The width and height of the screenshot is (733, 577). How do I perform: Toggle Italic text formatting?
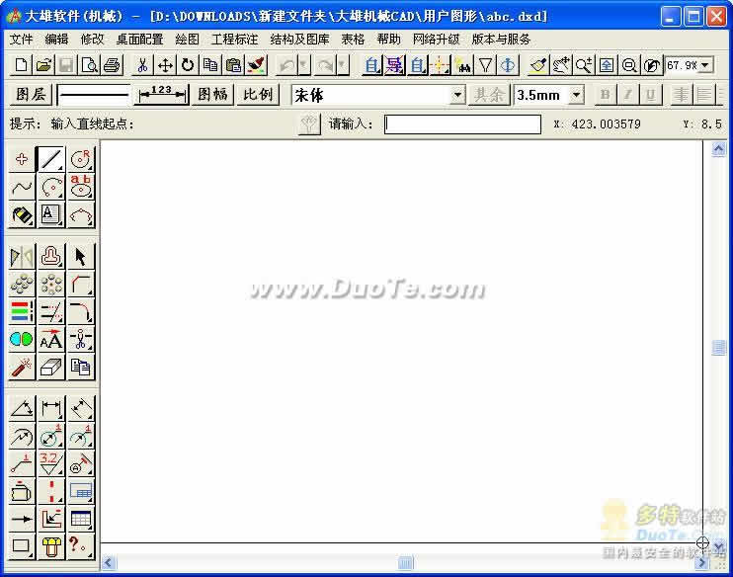point(627,95)
